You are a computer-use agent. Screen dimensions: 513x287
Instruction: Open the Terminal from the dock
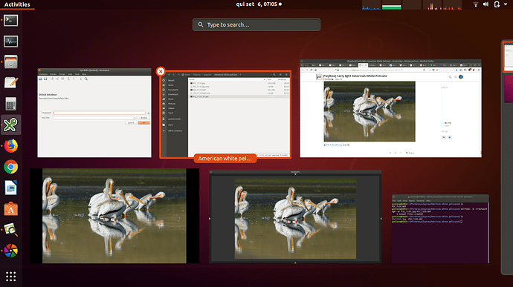[11, 20]
